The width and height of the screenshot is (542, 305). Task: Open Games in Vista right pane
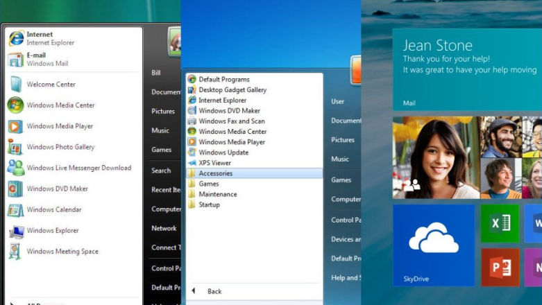click(x=161, y=150)
